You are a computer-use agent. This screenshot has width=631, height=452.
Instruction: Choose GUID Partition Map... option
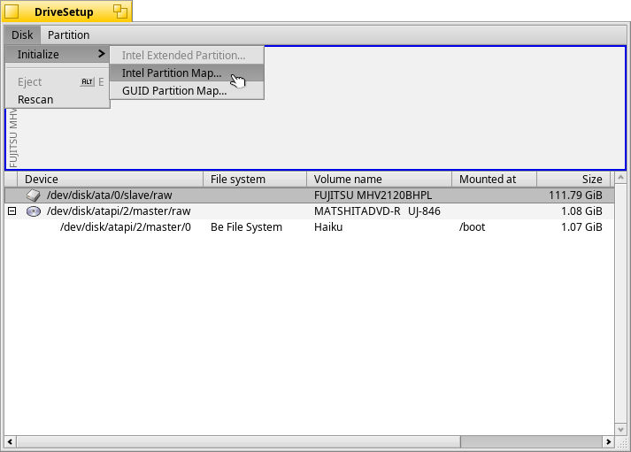coord(174,90)
